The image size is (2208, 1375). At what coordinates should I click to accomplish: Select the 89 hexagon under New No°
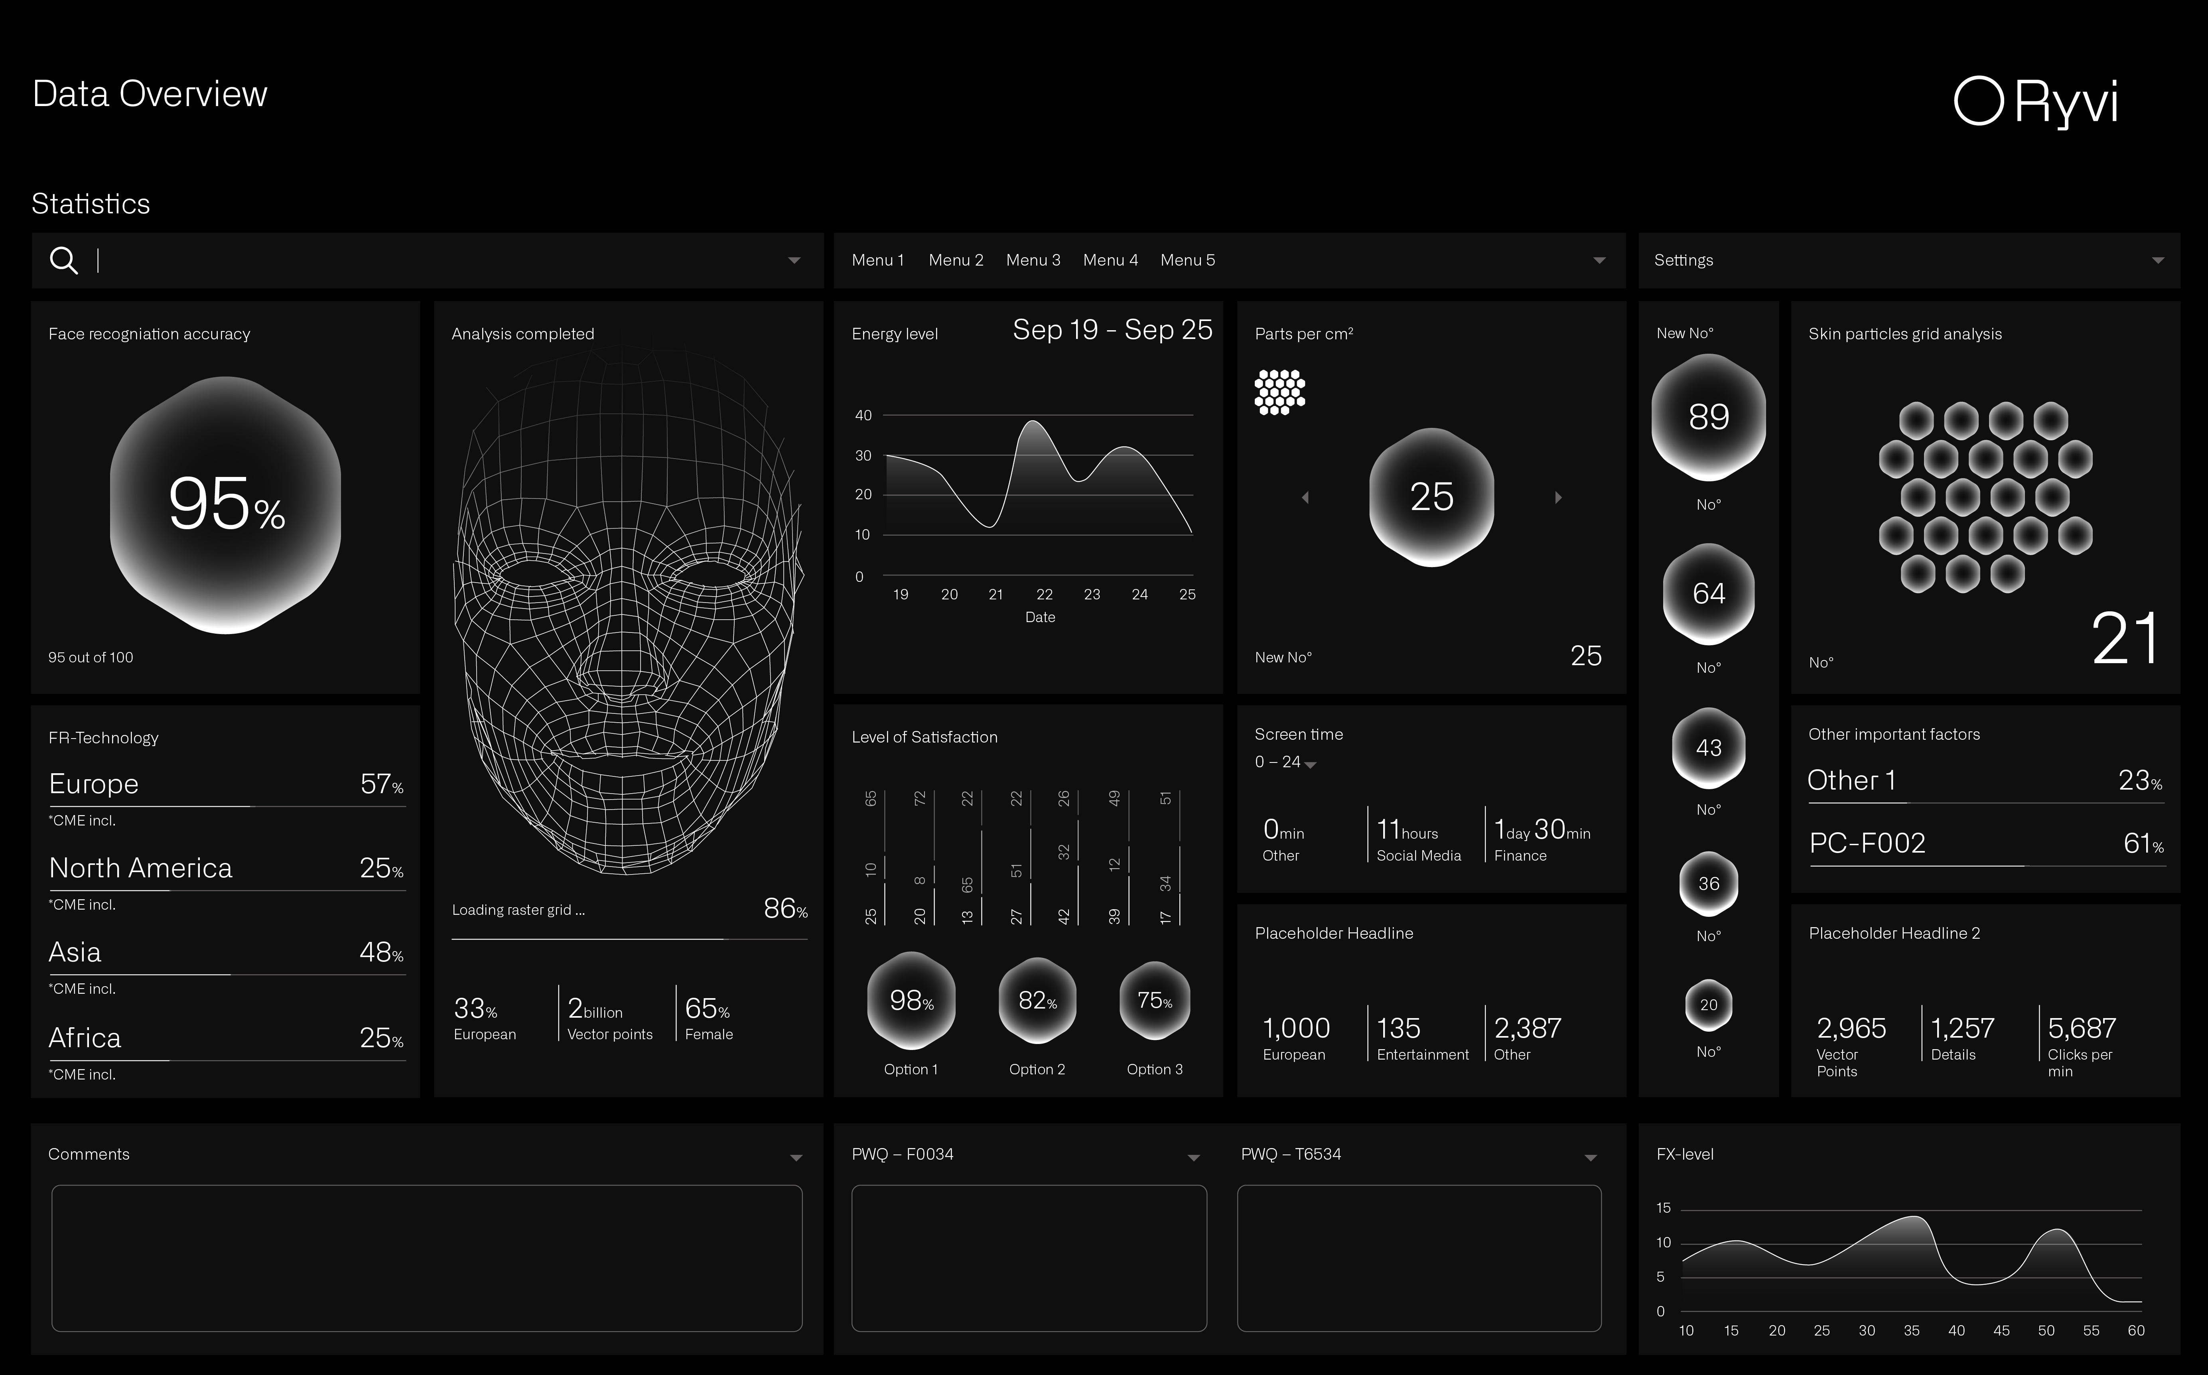click(1708, 416)
